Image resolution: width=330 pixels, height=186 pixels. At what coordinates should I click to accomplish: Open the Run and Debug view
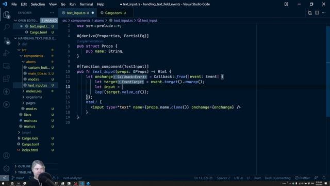point(6,53)
